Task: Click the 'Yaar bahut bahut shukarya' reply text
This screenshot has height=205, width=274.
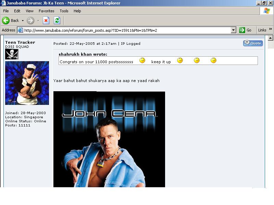Action: pyautogui.click(x=107, y=81)
